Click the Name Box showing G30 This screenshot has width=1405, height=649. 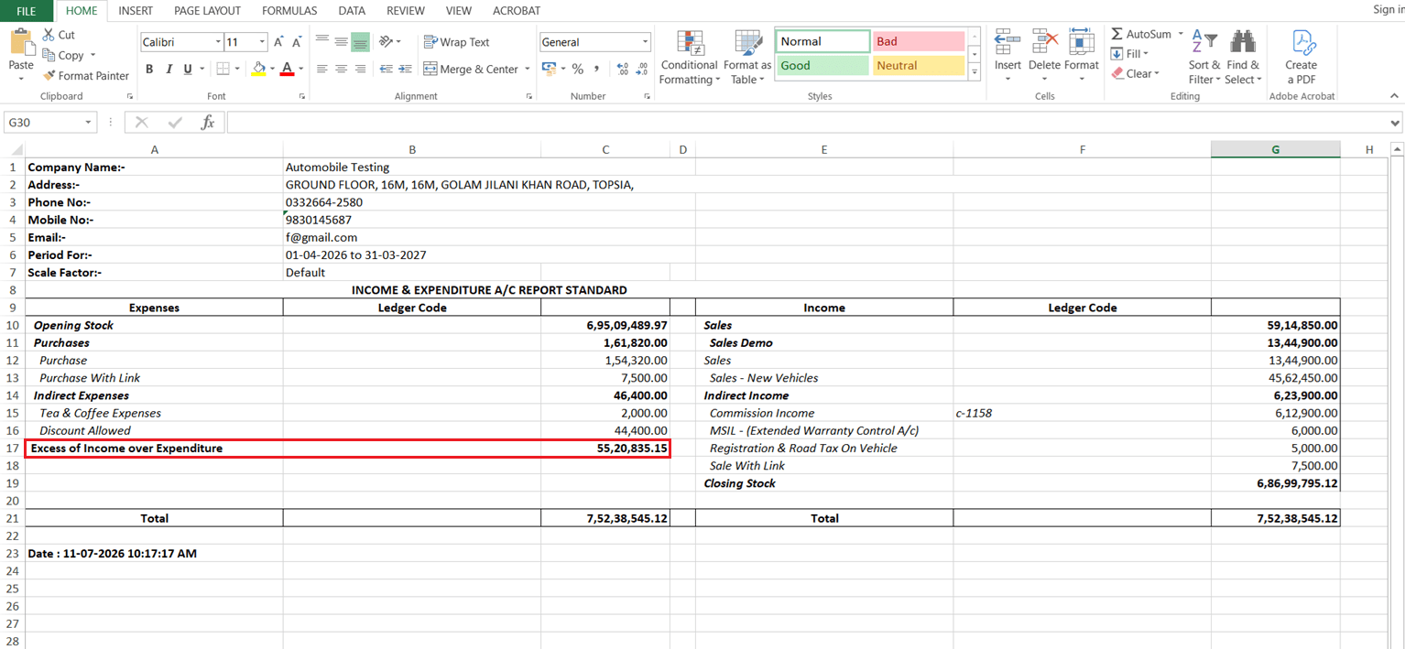[50, 122]
